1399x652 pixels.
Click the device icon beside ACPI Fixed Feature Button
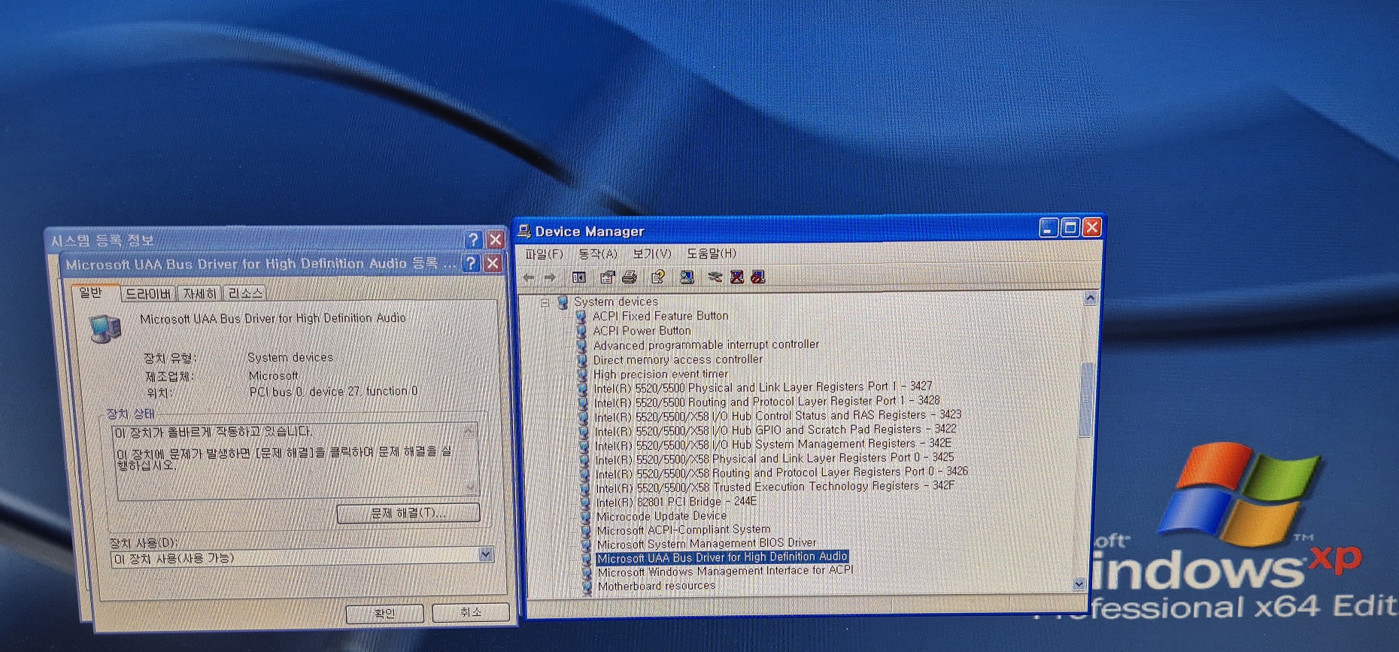(x=581, y=317)
